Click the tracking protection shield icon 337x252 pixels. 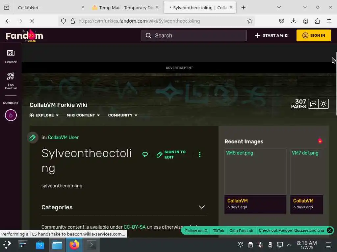tap(64, 21)
